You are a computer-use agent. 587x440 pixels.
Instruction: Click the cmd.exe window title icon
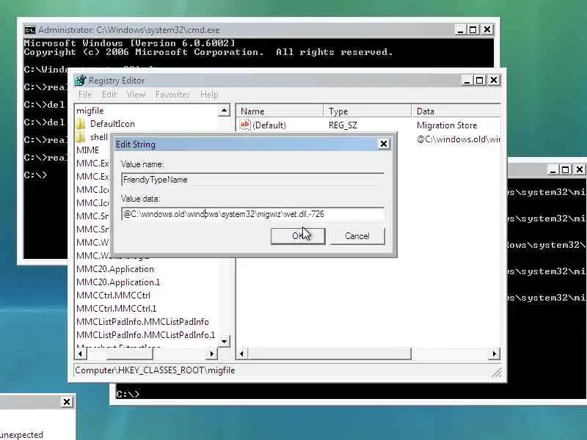[x=29, y=30]
